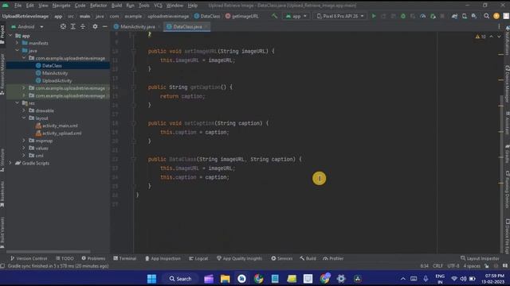Open File Explorer from taskbar
510x286 pixels.
225,279
